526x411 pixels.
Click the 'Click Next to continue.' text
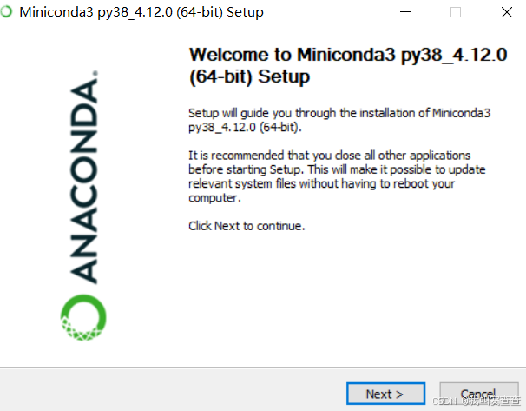pyautogui.click(x=247, y=226)
